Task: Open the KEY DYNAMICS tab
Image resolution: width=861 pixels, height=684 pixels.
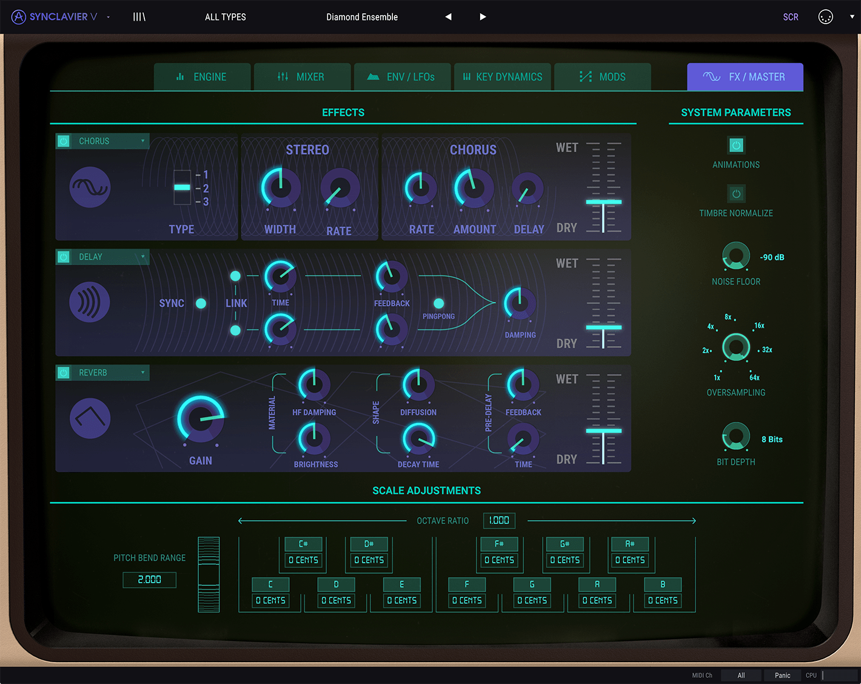Action: (502, 77)
